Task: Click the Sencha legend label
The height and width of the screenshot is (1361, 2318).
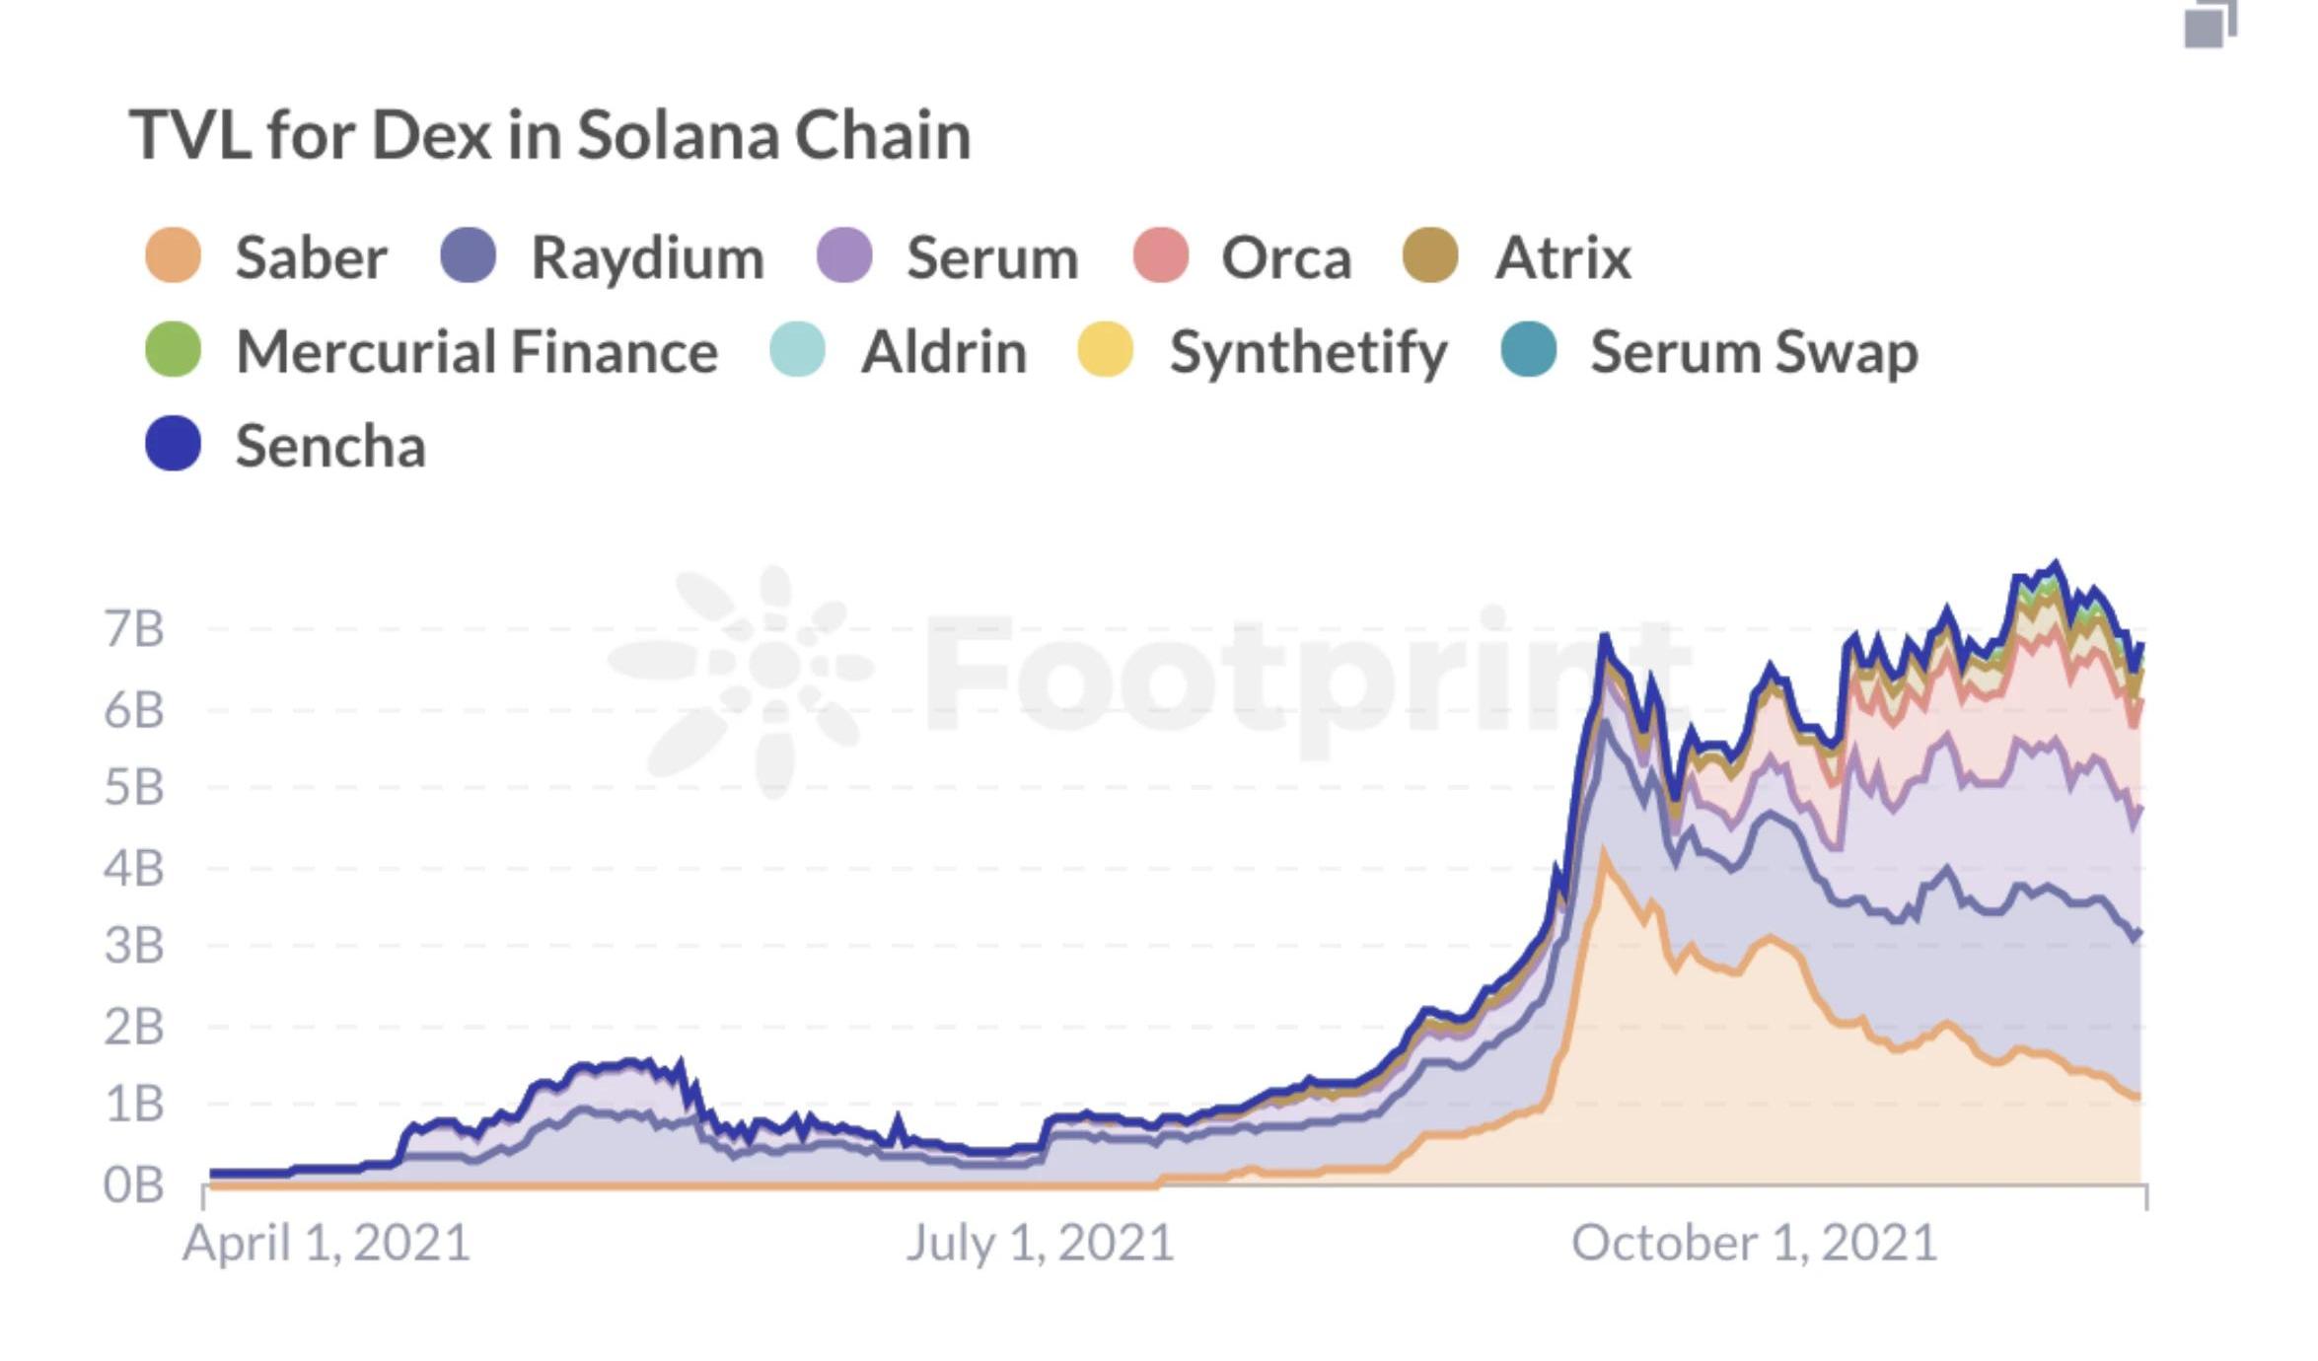Action: (x=330, y=446)
